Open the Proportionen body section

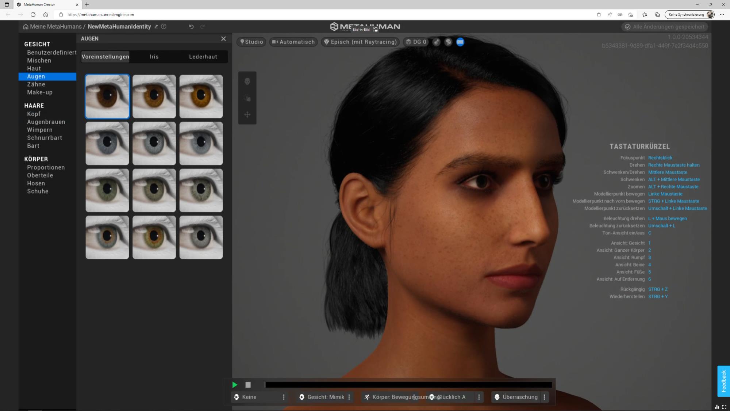[46, 167]
